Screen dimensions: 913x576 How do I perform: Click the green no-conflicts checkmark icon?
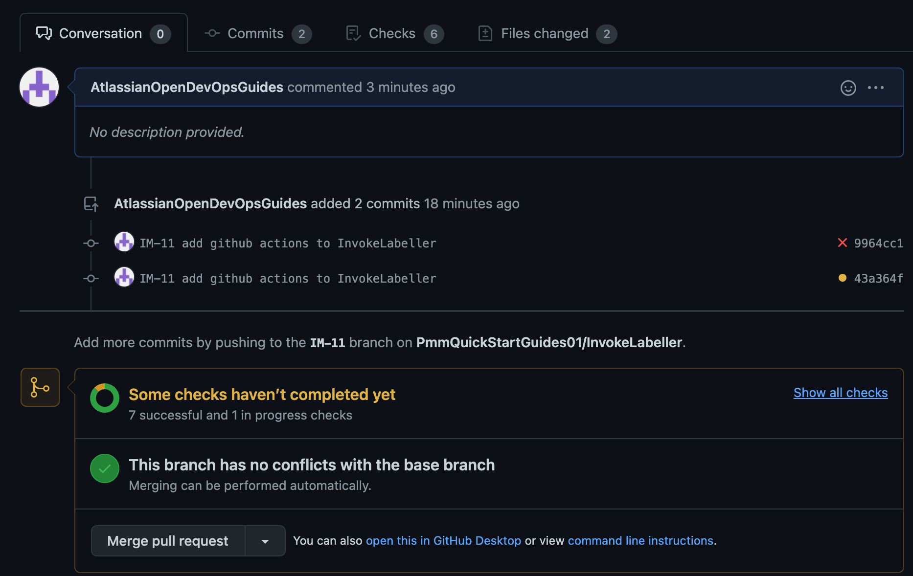pos(105,468)
